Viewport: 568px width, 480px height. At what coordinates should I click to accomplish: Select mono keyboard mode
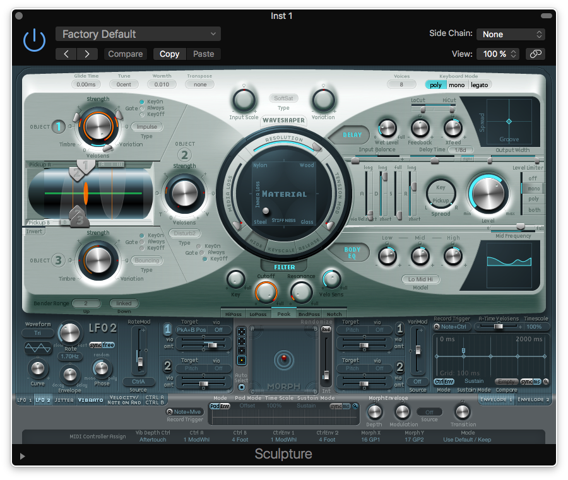[x=456, y=85]
